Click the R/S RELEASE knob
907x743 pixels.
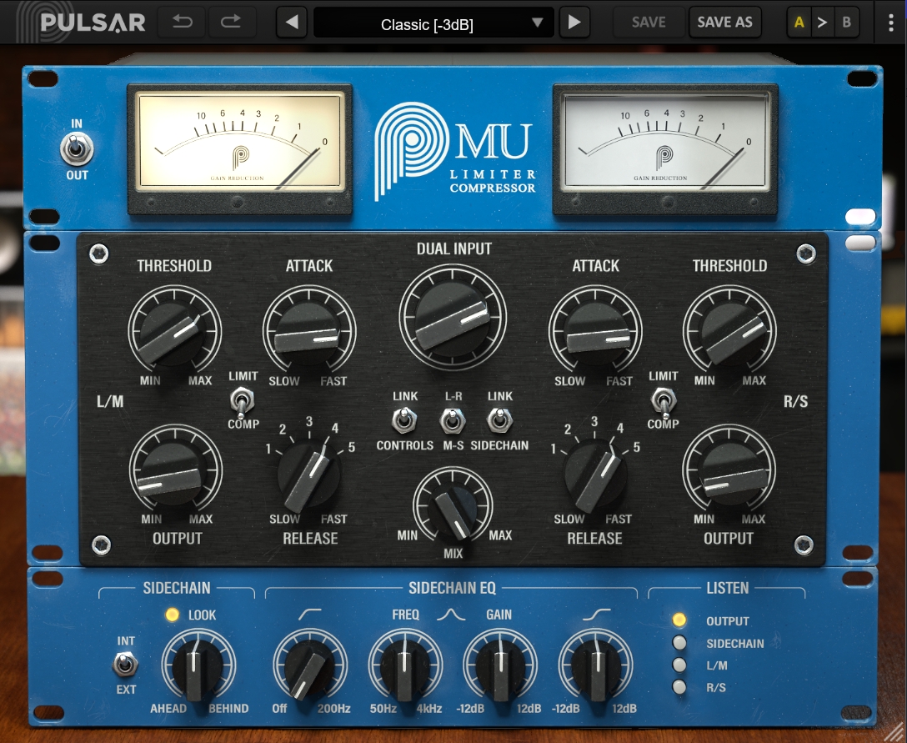(x=595, y=474)
